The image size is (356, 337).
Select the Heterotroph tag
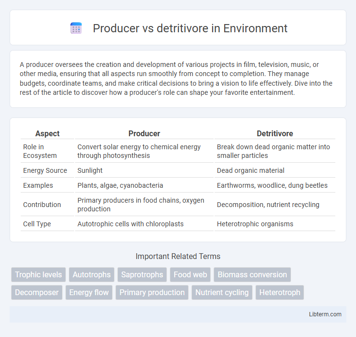(280, 292)
